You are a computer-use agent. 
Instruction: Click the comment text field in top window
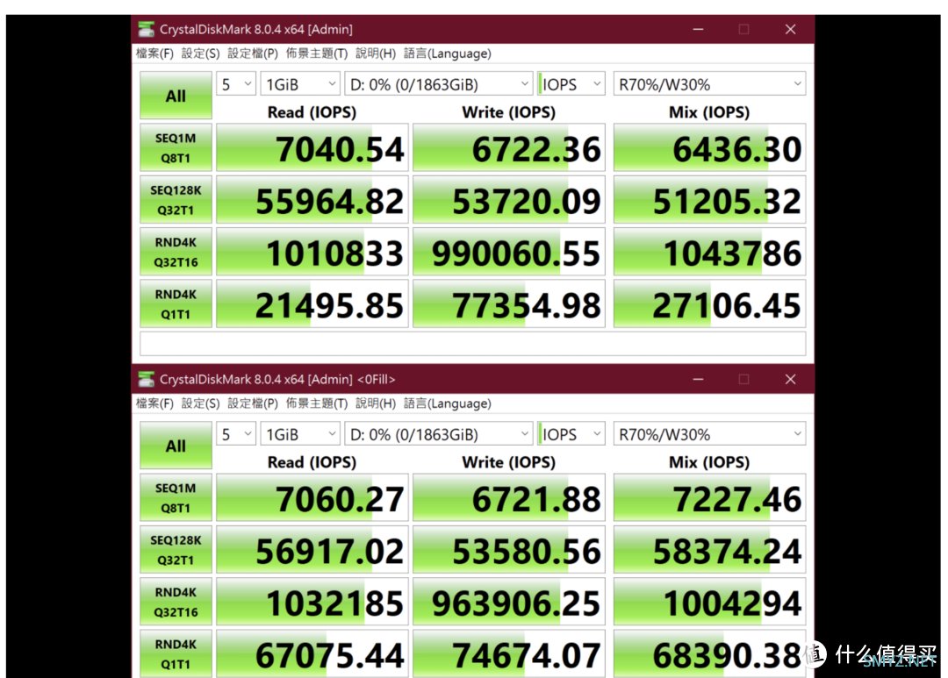tap(473, 343)
